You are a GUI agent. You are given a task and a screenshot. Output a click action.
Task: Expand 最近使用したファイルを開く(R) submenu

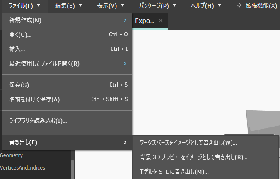click(67, 64)
